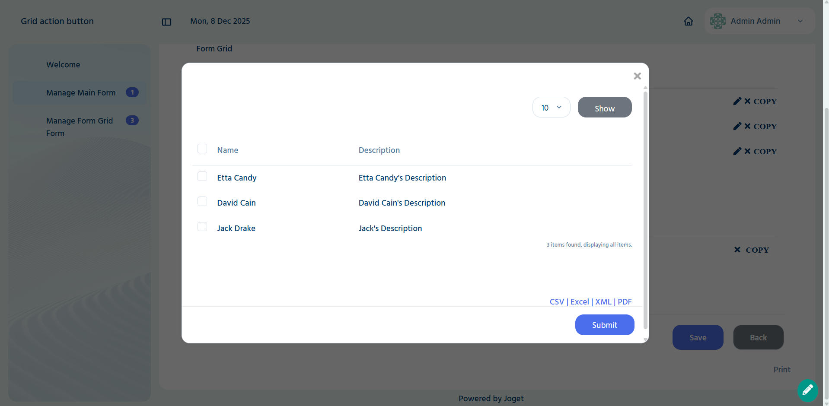
Task: Check the Etta Candy row checkbox
Action: click(x=202, y=176)
